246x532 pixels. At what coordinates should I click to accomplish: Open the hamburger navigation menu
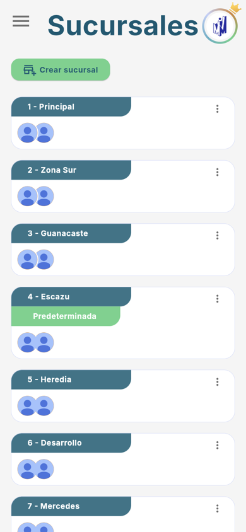[21, 21]
